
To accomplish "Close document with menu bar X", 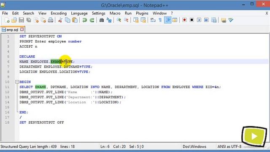I will [x=267, y=13].
